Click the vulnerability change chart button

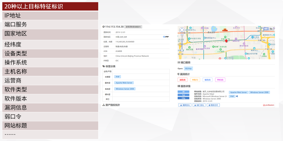pyautogui.click(x=185, y=105)
